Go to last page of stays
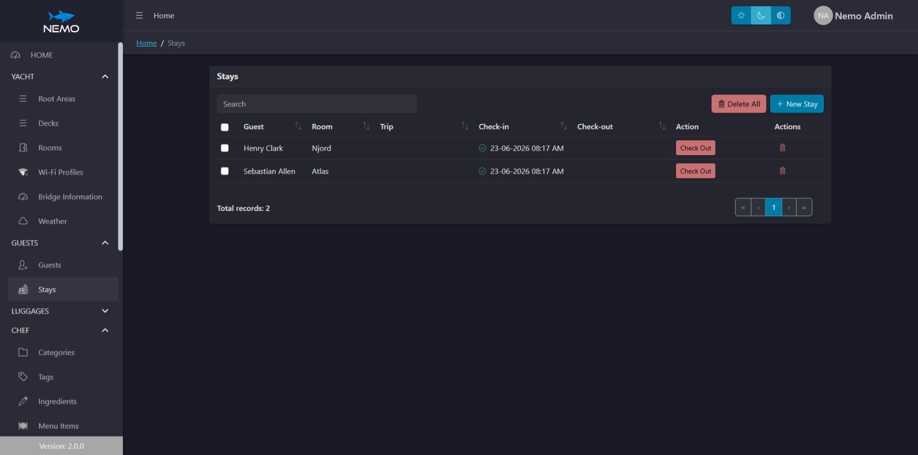Screen dimensions: 918x455 click(x=804, y=207)
